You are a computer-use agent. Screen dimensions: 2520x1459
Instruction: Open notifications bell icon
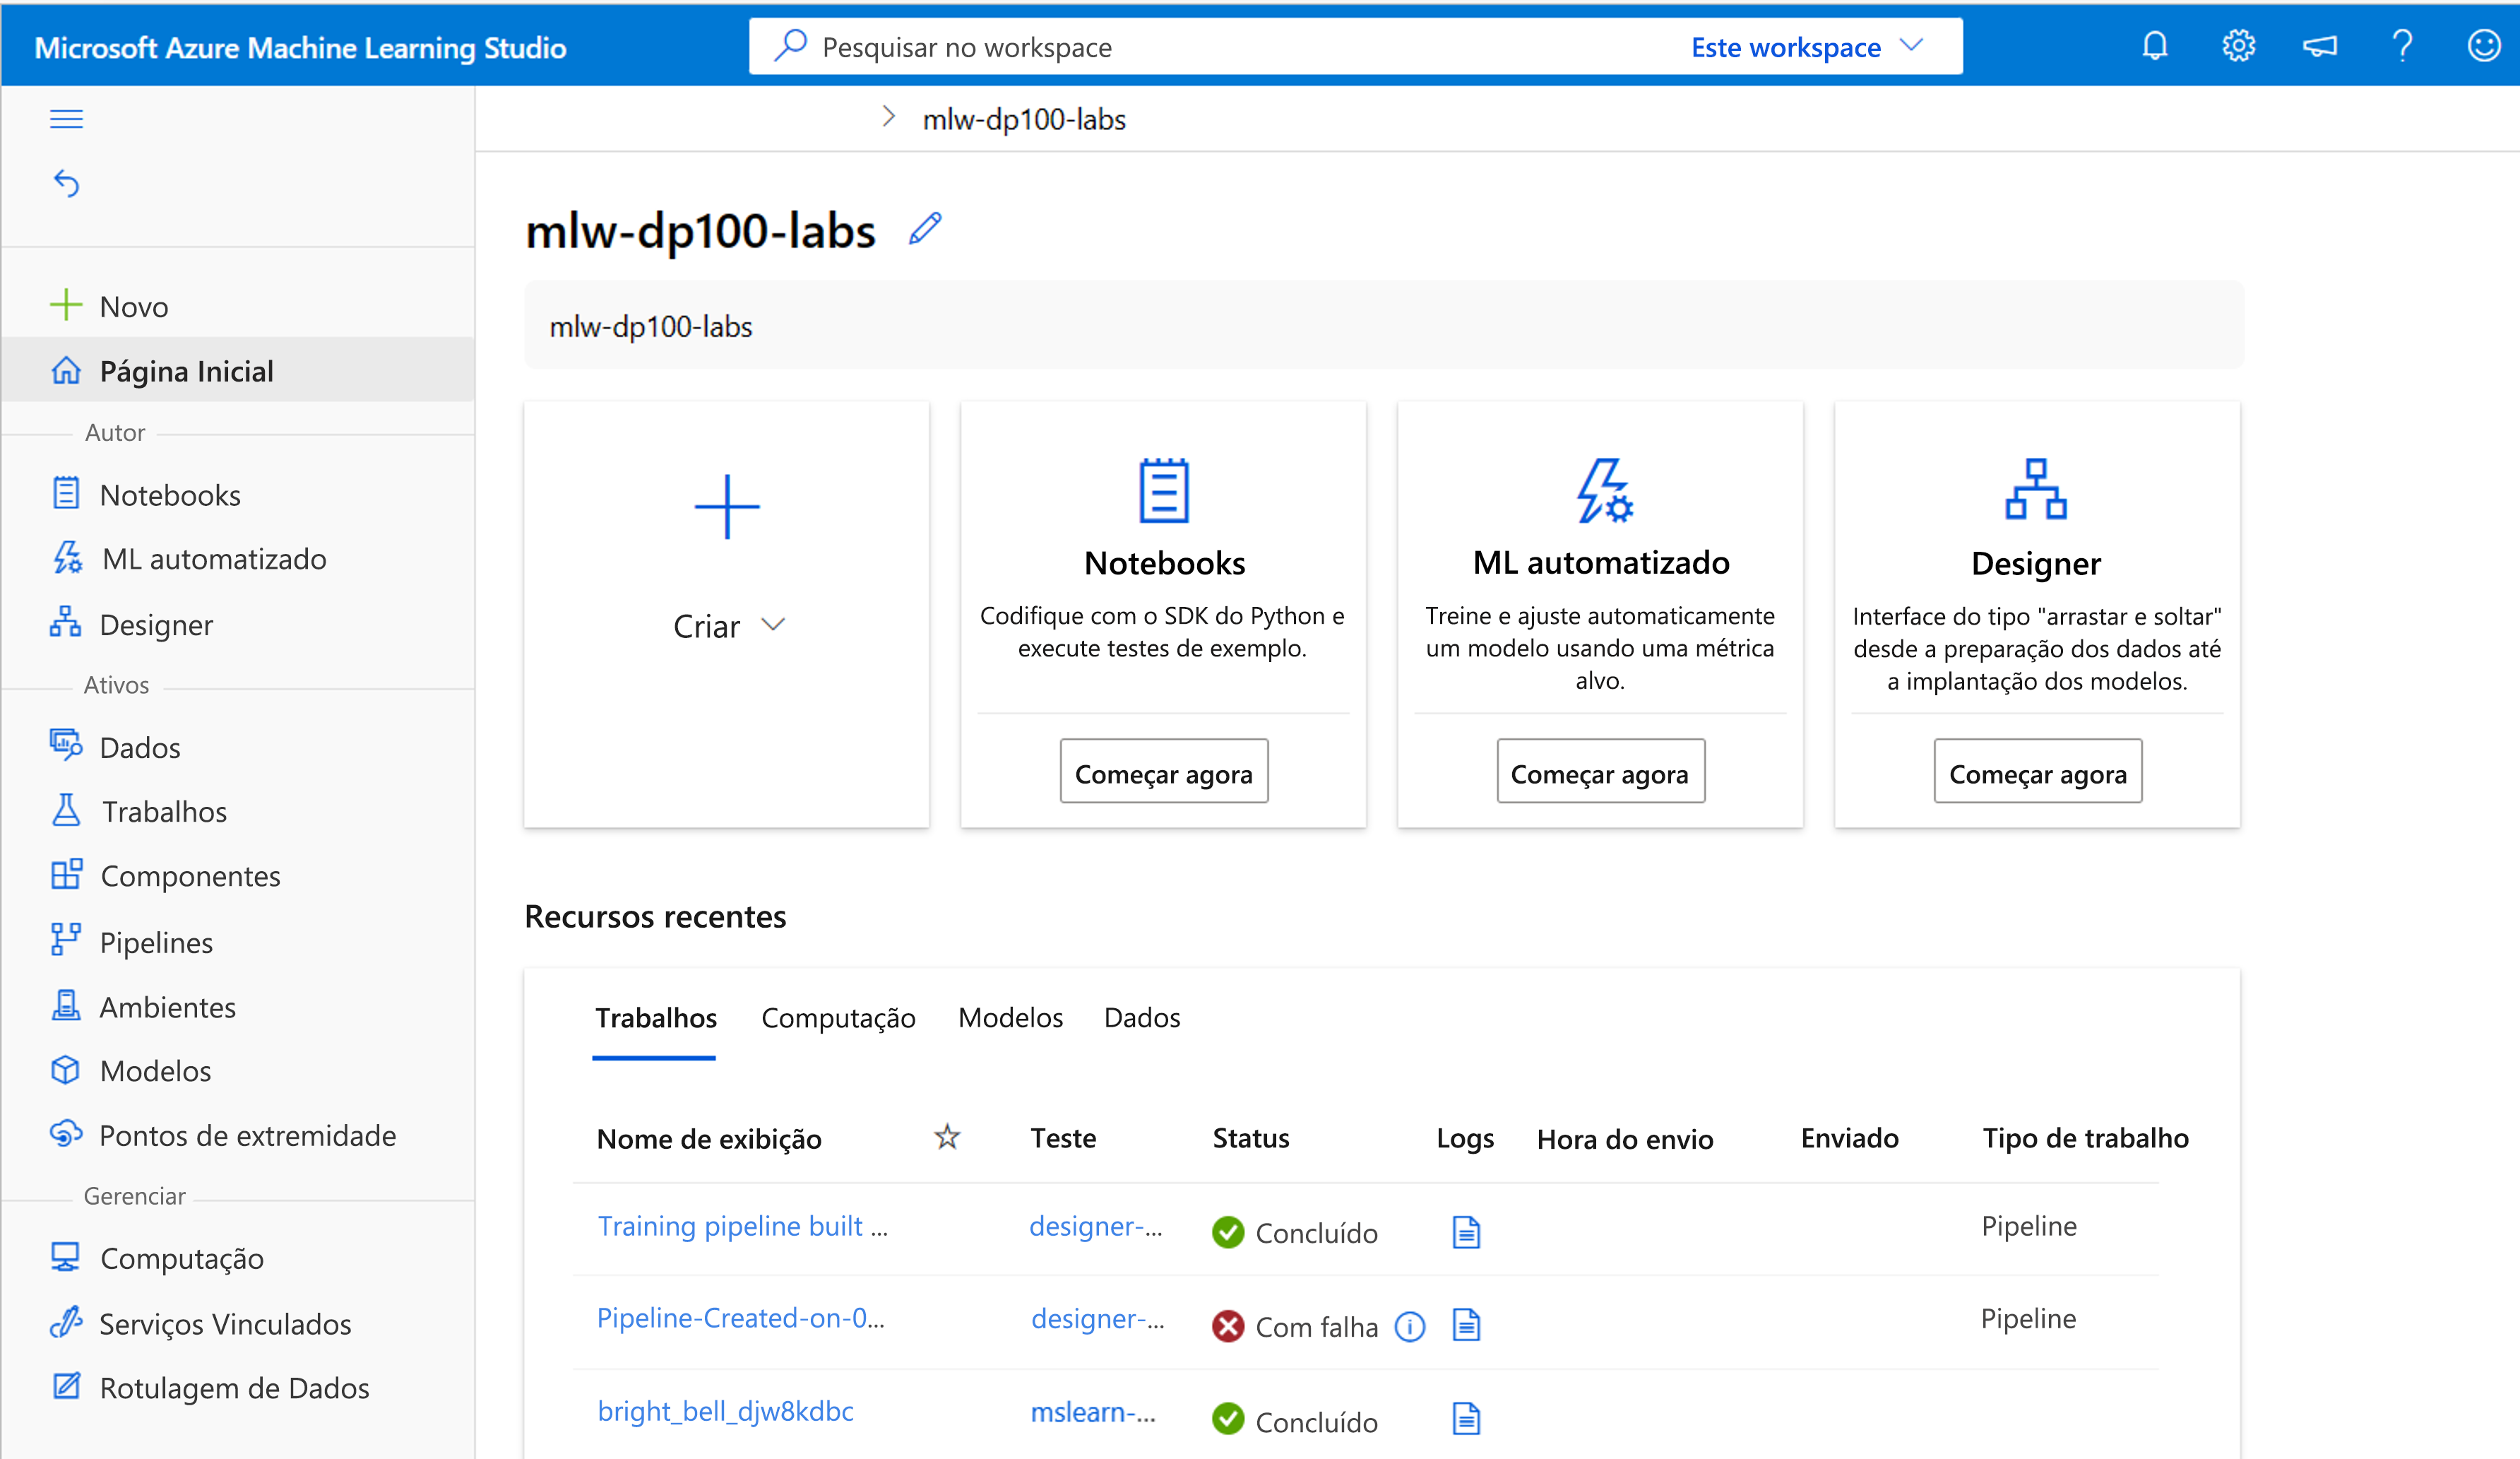[x=2155, y=45]
